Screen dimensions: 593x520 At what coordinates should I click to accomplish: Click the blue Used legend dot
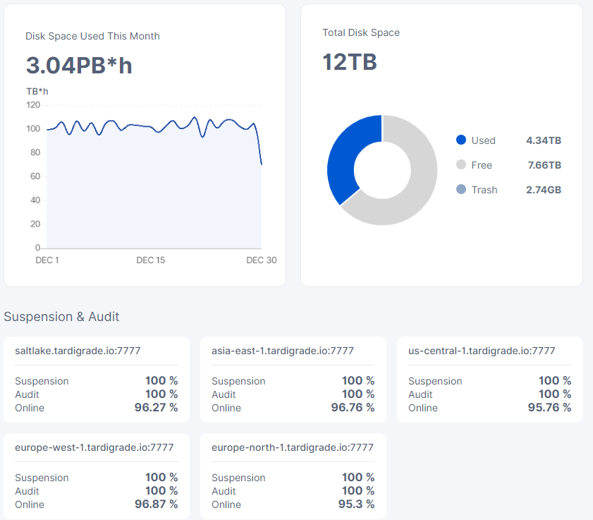coord(461,140)
